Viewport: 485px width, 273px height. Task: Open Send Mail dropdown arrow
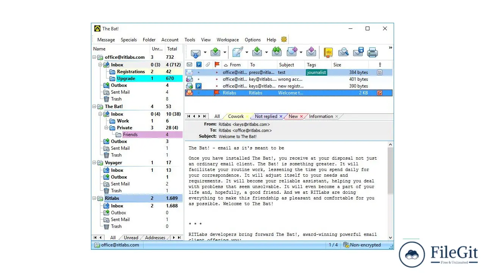click(225, 53)
